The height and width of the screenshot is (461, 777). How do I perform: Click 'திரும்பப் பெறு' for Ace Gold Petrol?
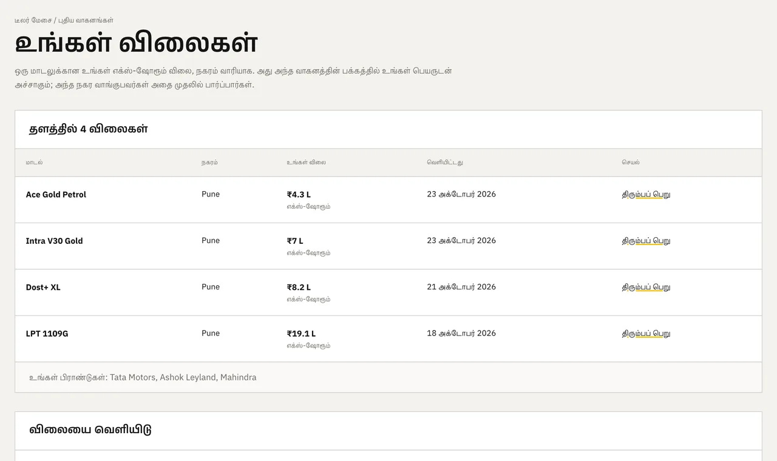[646, 195]
